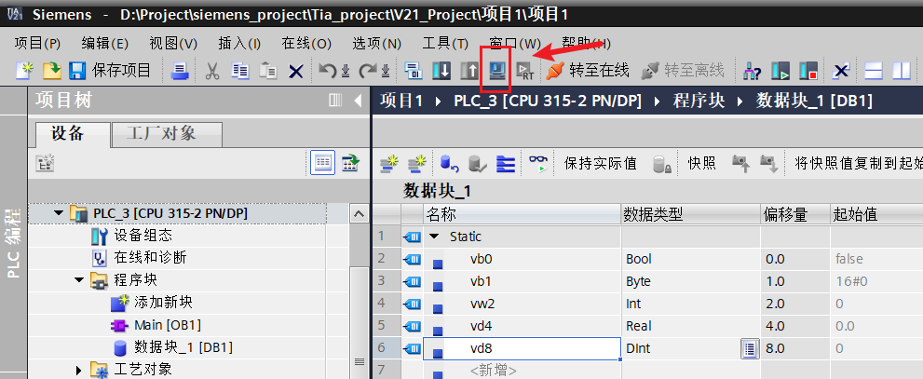
Task: Open an existing project from the toolbar
Action: click(x=52, y=71)
